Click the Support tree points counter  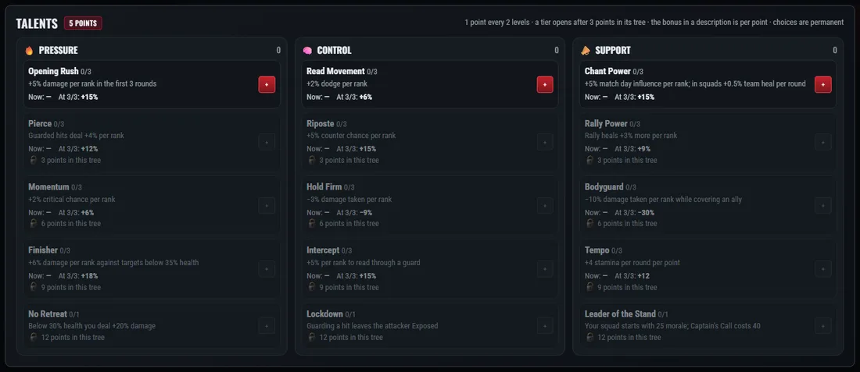point(835,51)
